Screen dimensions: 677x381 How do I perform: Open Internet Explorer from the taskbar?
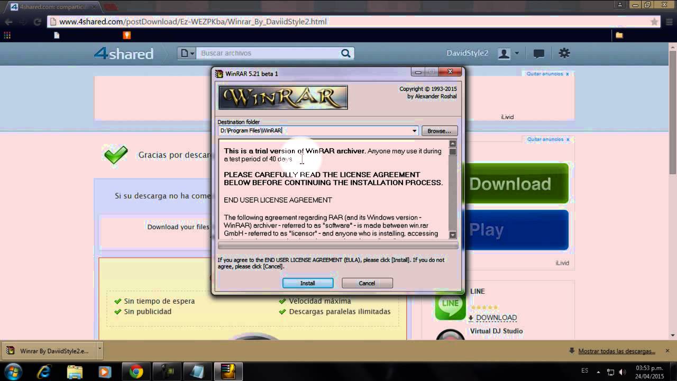pyautogui.click(x=44, y=371)
